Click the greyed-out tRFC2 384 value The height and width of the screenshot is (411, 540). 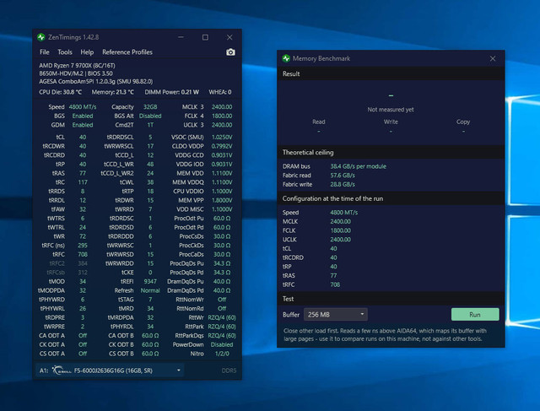tap(83, 263)
